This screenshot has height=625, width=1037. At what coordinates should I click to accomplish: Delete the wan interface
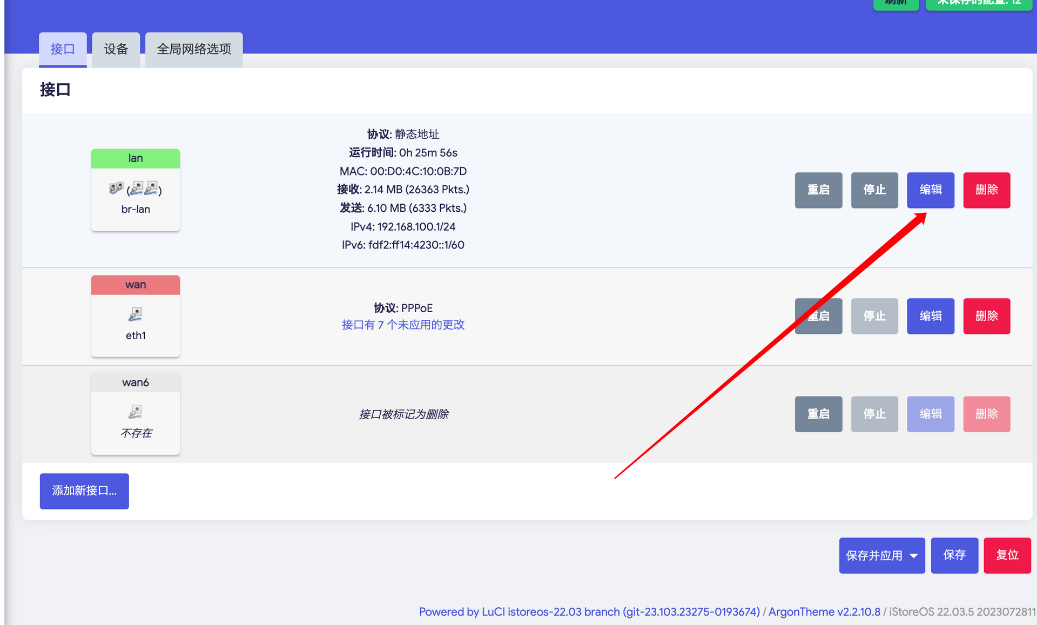click(x=987, y=316)
